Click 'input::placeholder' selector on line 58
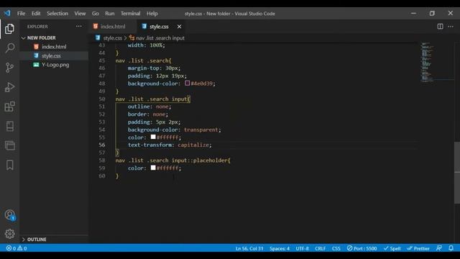The image size is (460, 259). tap(200, 160)
